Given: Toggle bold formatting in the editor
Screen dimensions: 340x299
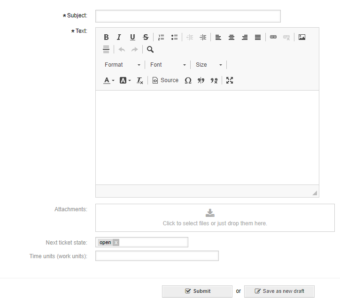Looking at the screenshot, I should [x=106, y=37].
